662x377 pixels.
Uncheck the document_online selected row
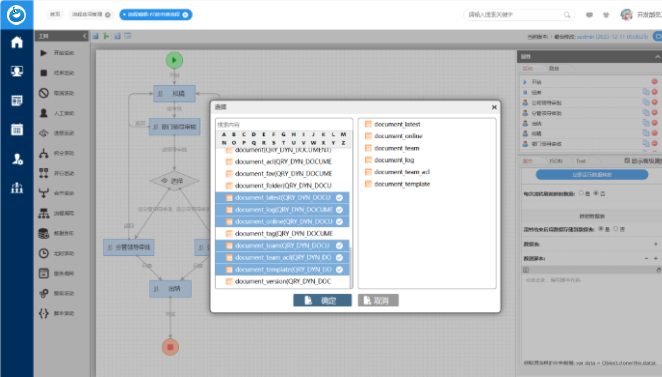tap(282, 222)
